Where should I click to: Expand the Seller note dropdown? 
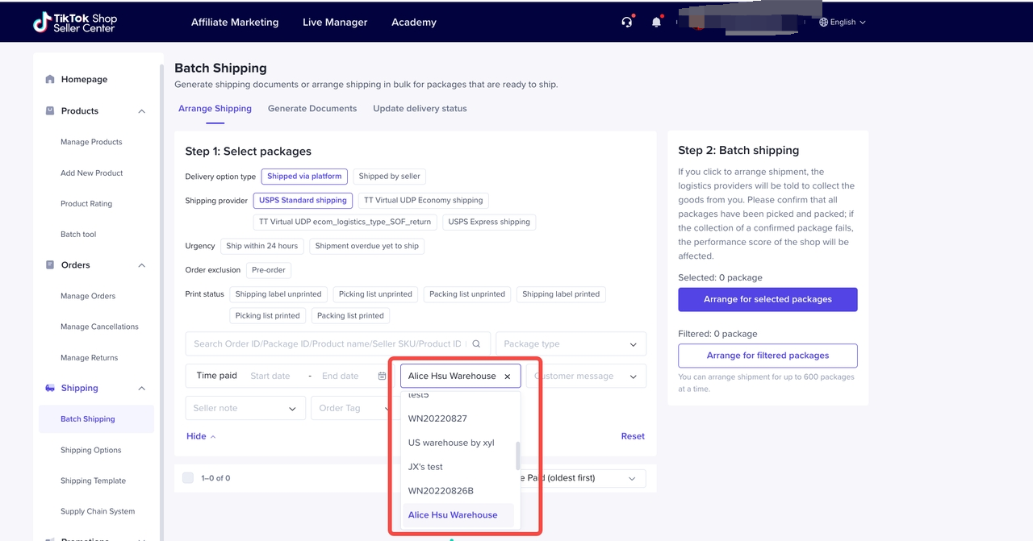click(x=245, y=408)
